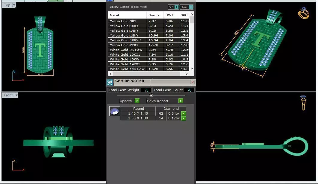Click the SPG column header
Screen dimensions: 318x184
[184, 15]
